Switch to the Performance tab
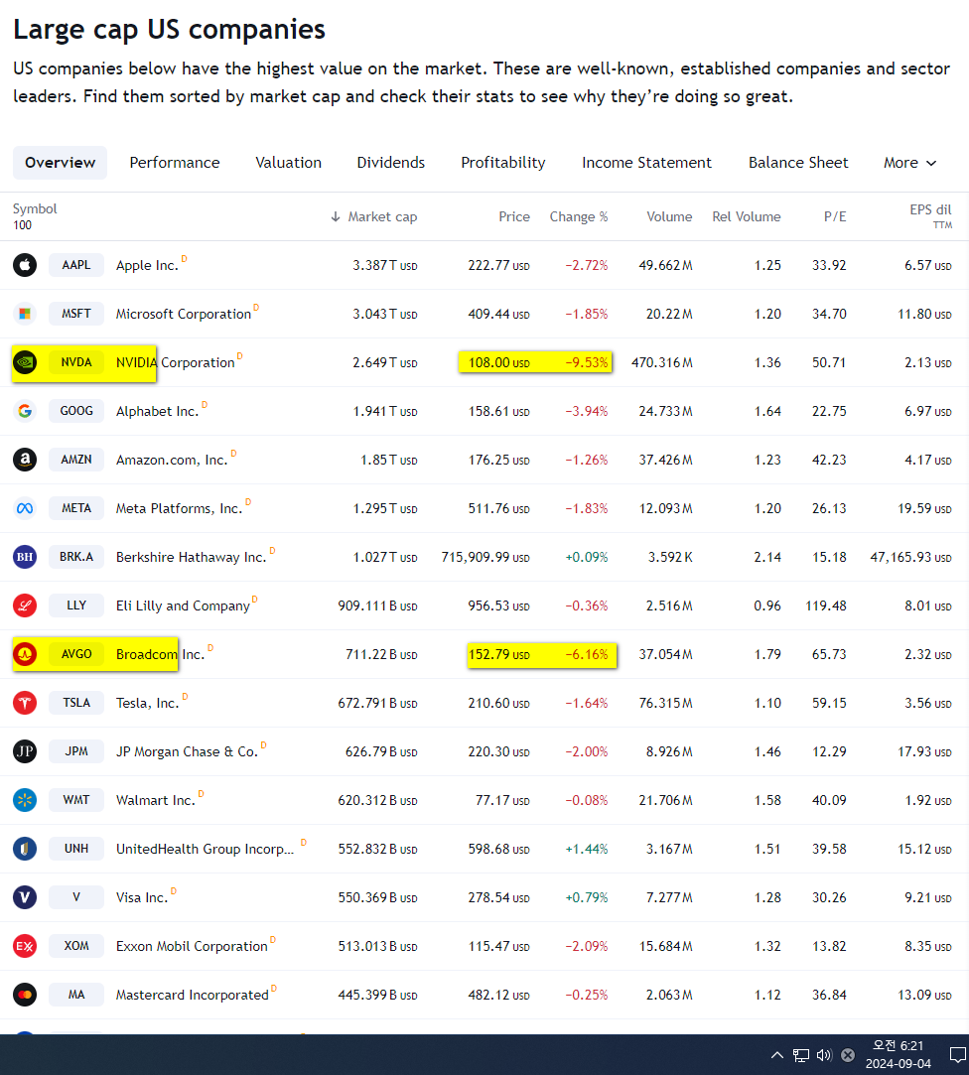Image resolution: width=969 pixels, height=1075 pixels. pos(175,163)
